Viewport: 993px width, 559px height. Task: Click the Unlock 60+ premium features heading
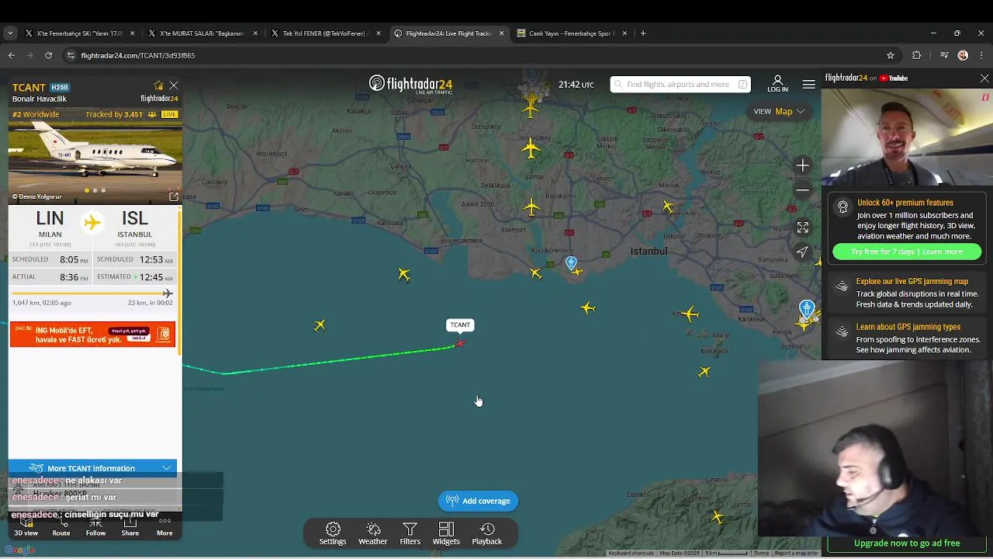(905, 203)
